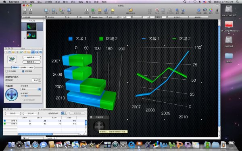Image resolution: width=242 pixels, height=151 pixels.
Task: Open the Colors wheel toolbar icon
Action: click(211, 10)
